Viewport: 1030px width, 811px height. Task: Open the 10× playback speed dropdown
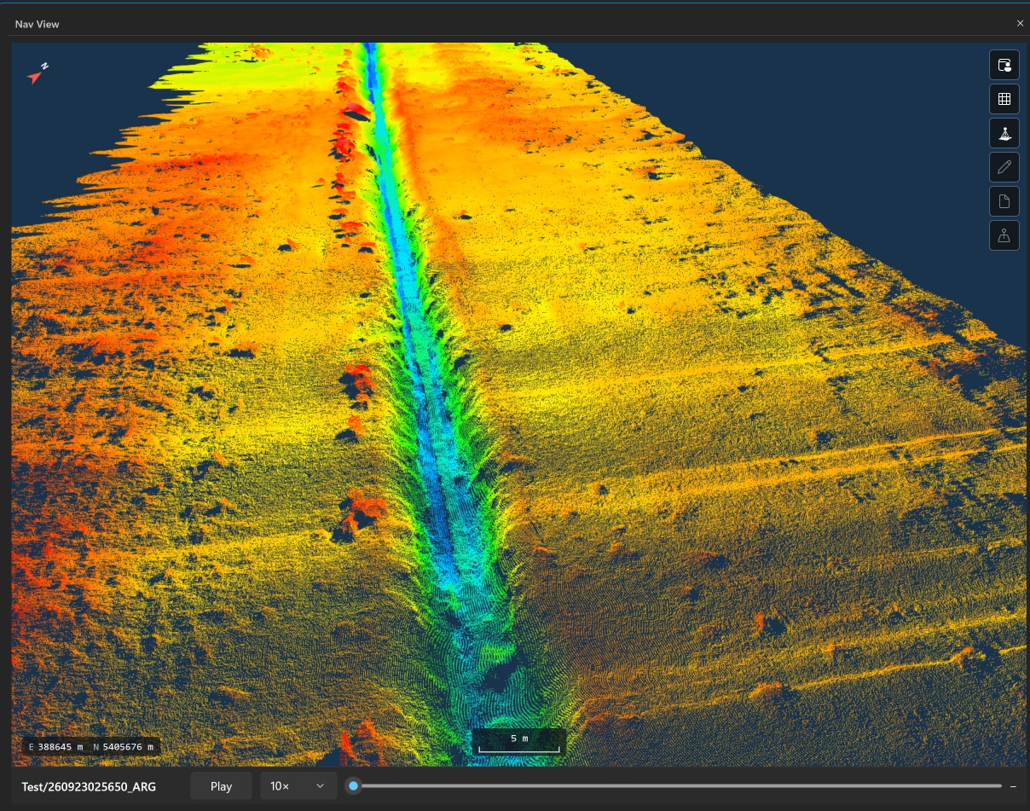pos(298,786)
